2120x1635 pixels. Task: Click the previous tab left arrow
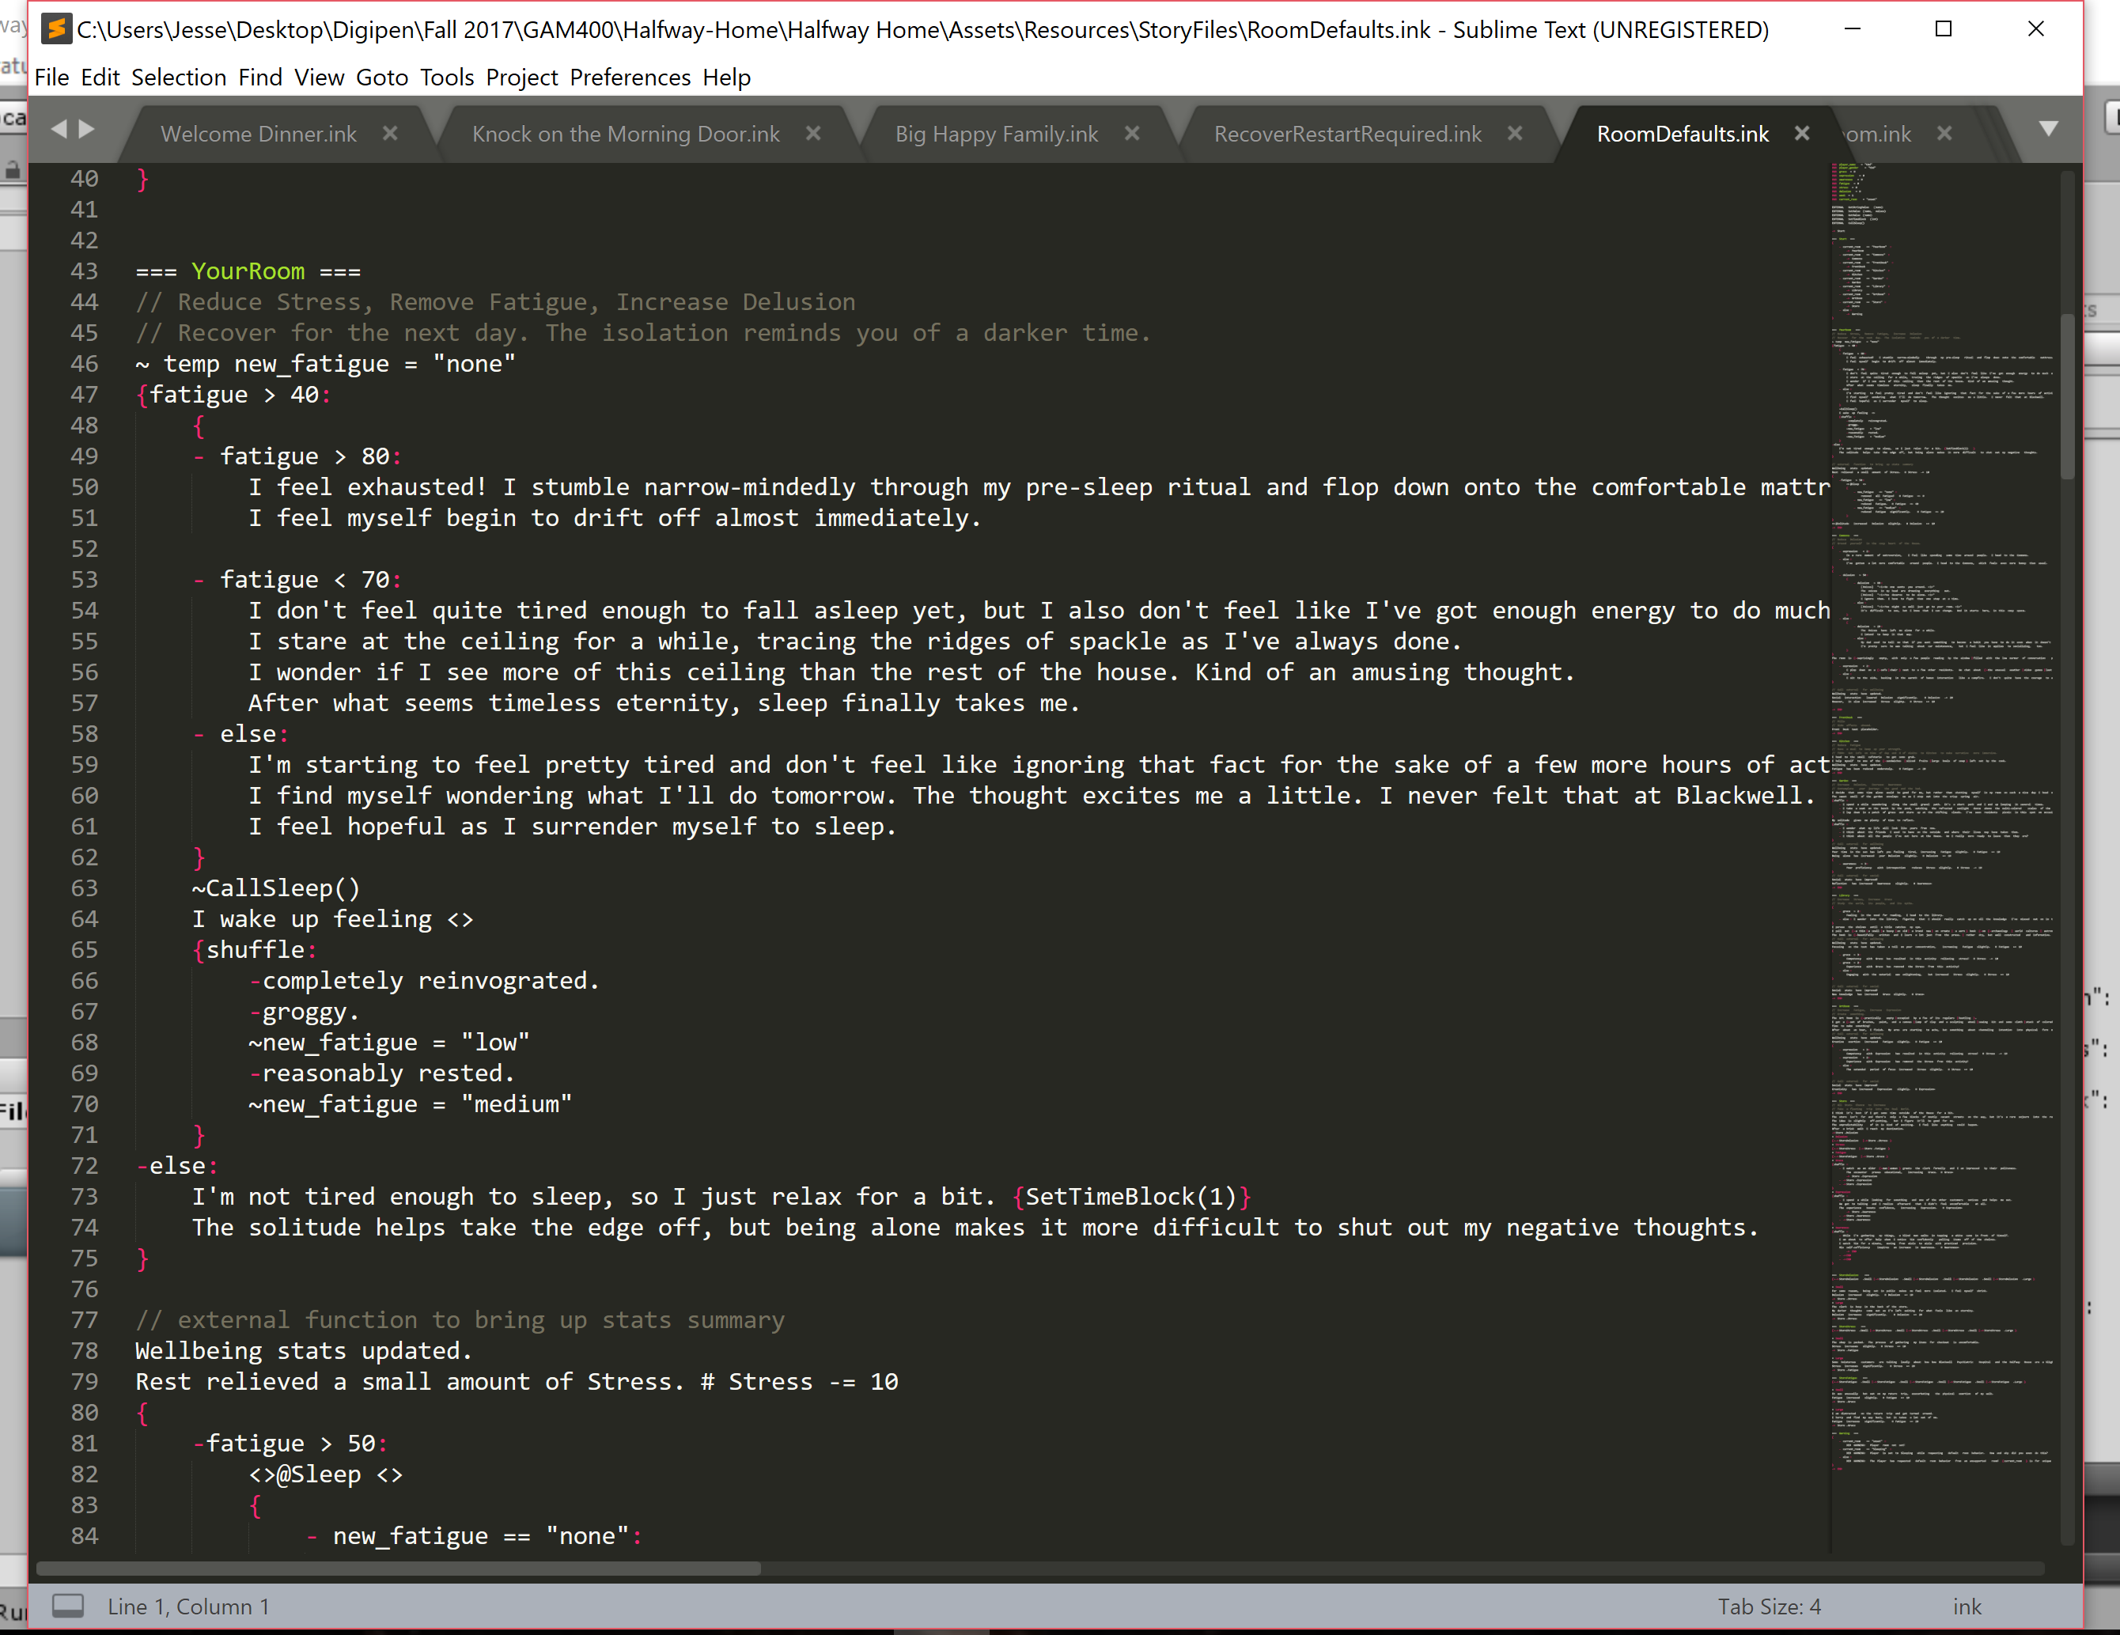click(x=59, y=129)
